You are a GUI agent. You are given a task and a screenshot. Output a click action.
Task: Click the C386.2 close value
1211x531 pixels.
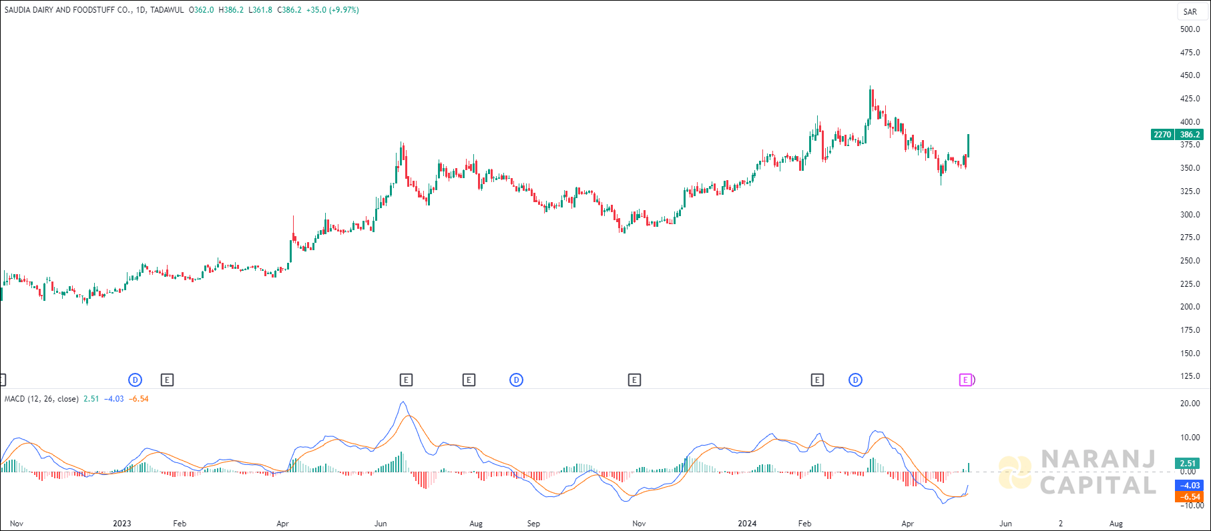pos(290,10)
